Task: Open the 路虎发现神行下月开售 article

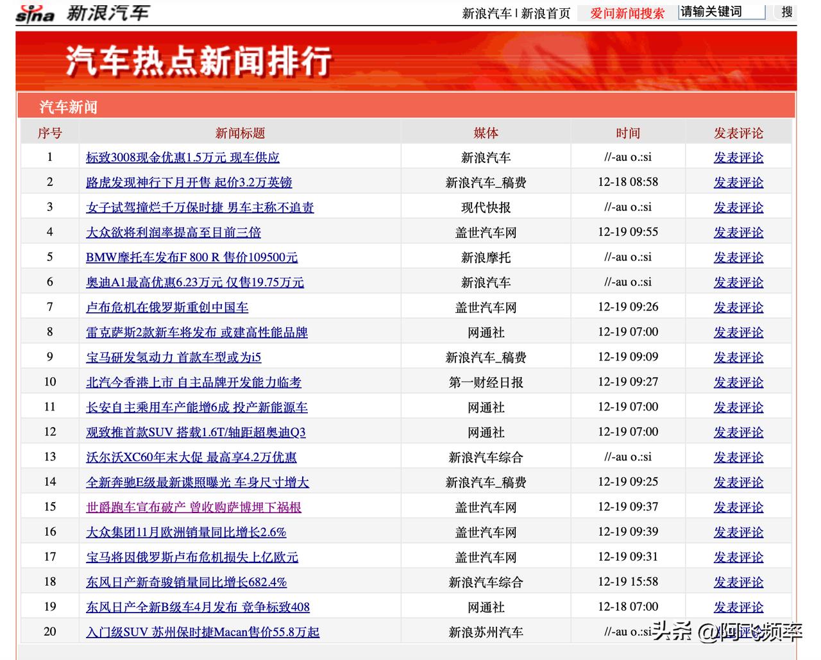Action: coord(189,182)
